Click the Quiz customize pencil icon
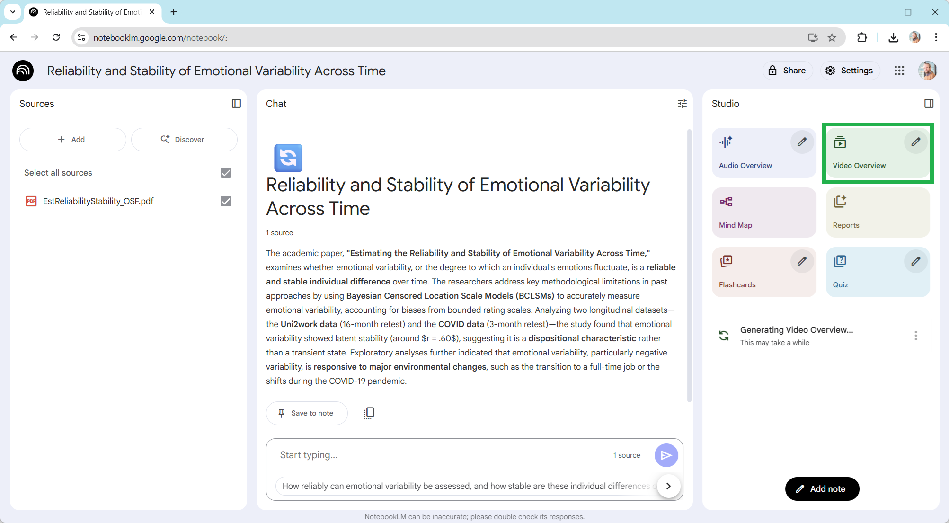 click(915, 261)
